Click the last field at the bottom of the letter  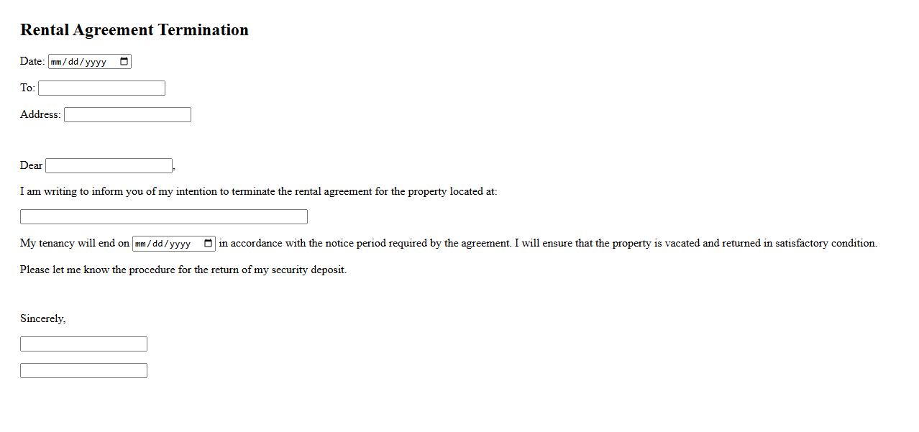[x=83, y=371]
